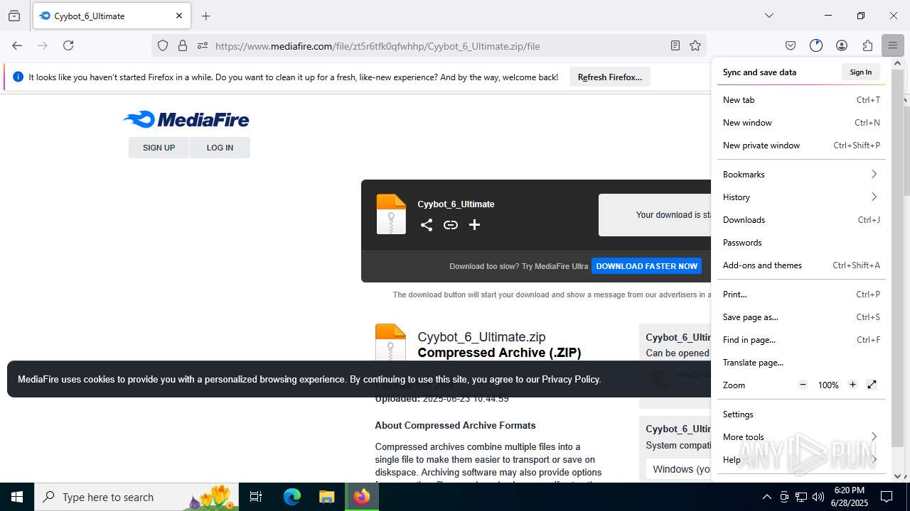Viewport: 910px width, 511px height.
Task: Click the SIGN UP button
Action: [x=159, y=148]
